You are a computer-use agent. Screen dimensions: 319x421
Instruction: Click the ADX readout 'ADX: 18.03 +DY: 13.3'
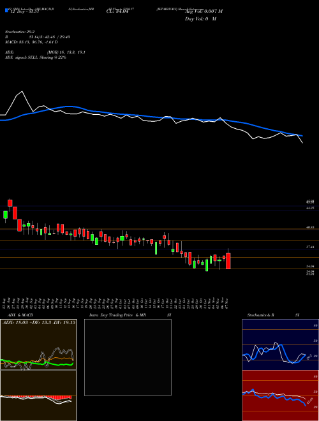27,323
